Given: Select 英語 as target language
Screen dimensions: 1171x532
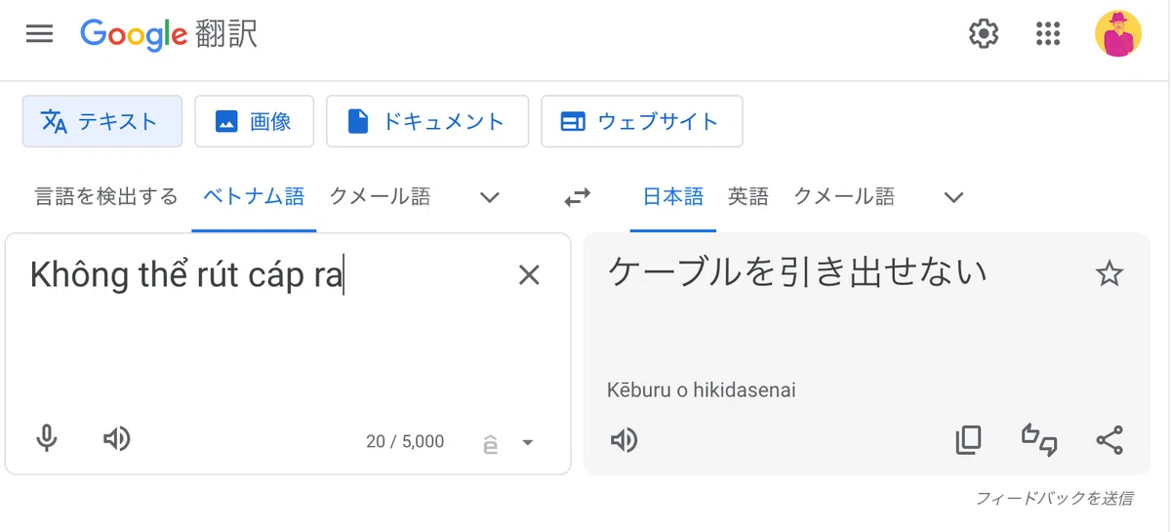Looking at the screenshot, I should (748, 197).
